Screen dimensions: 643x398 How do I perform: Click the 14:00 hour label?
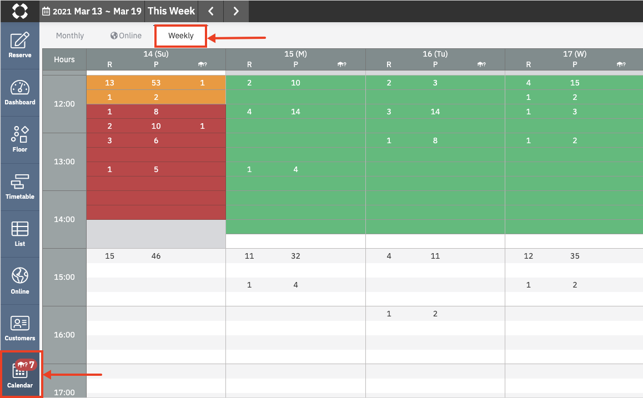64,219
